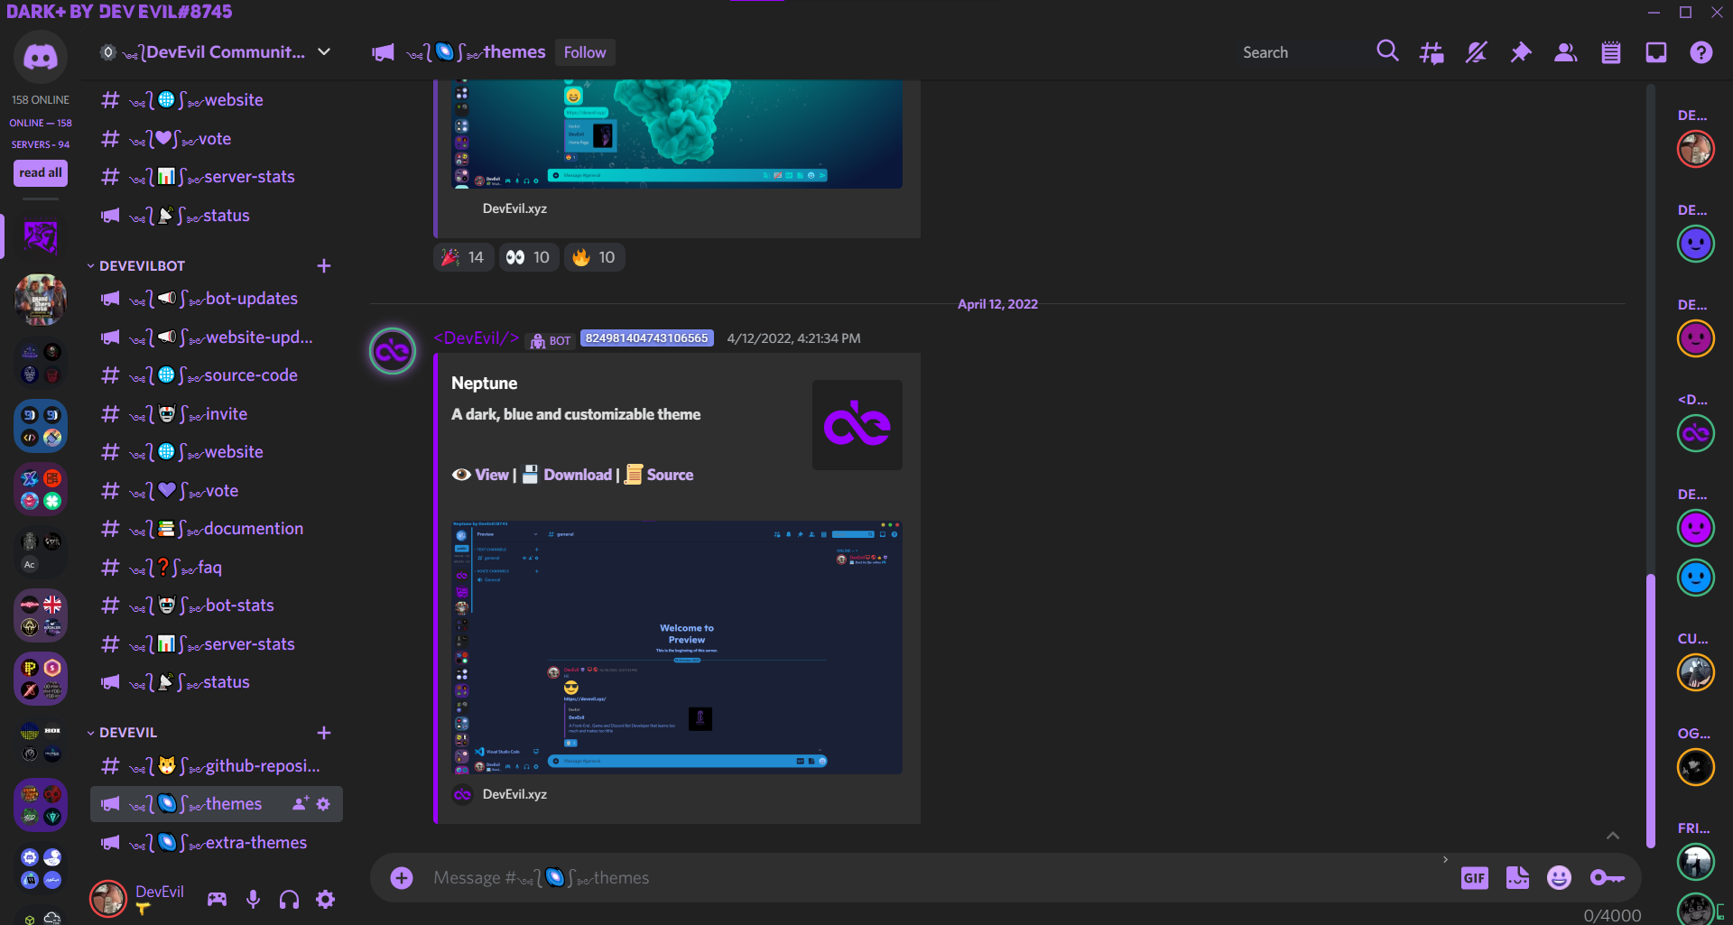Screen dimensions: 1733x925
Task: Go to Discord Home via the logo
Action: [41, 56]
